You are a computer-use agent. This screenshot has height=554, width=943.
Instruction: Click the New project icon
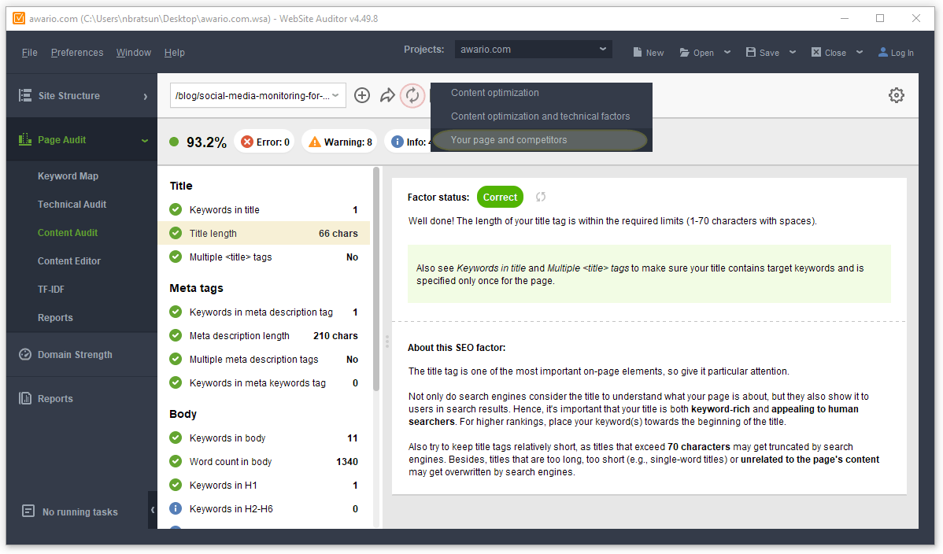coord(638,53)
